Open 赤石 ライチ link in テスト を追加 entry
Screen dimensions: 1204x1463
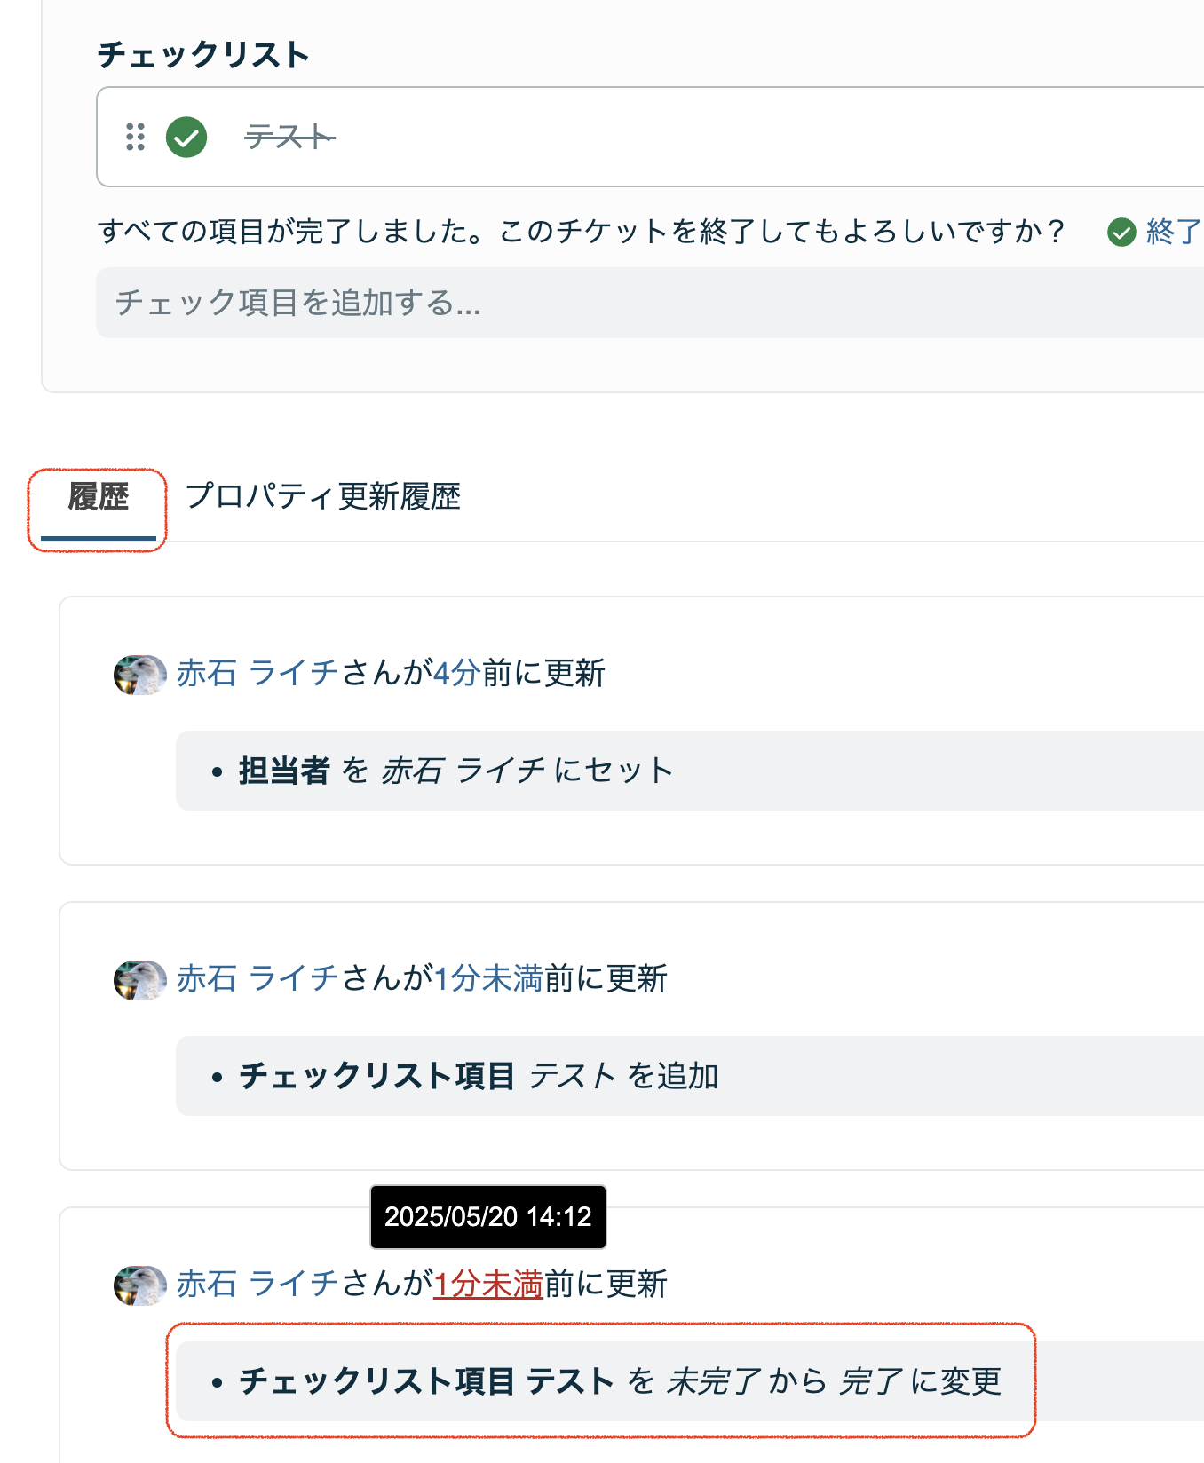tap(257, 978)
